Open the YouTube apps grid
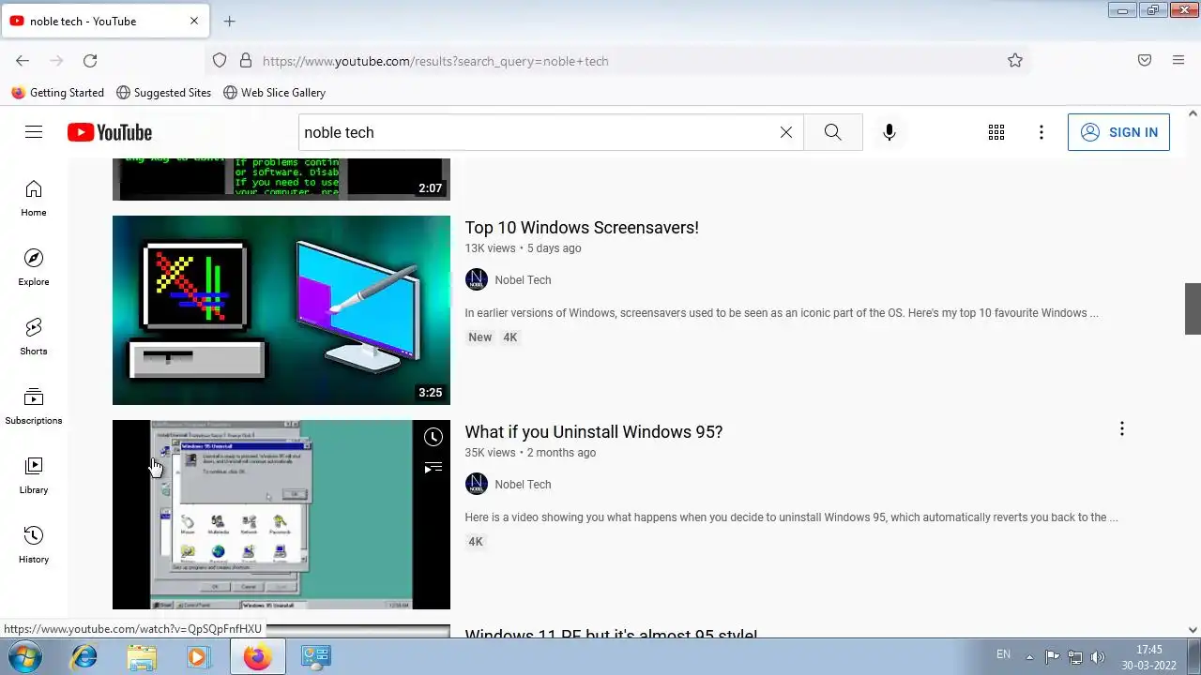This screenshot has height=675, width=1201. coord(996,132)
